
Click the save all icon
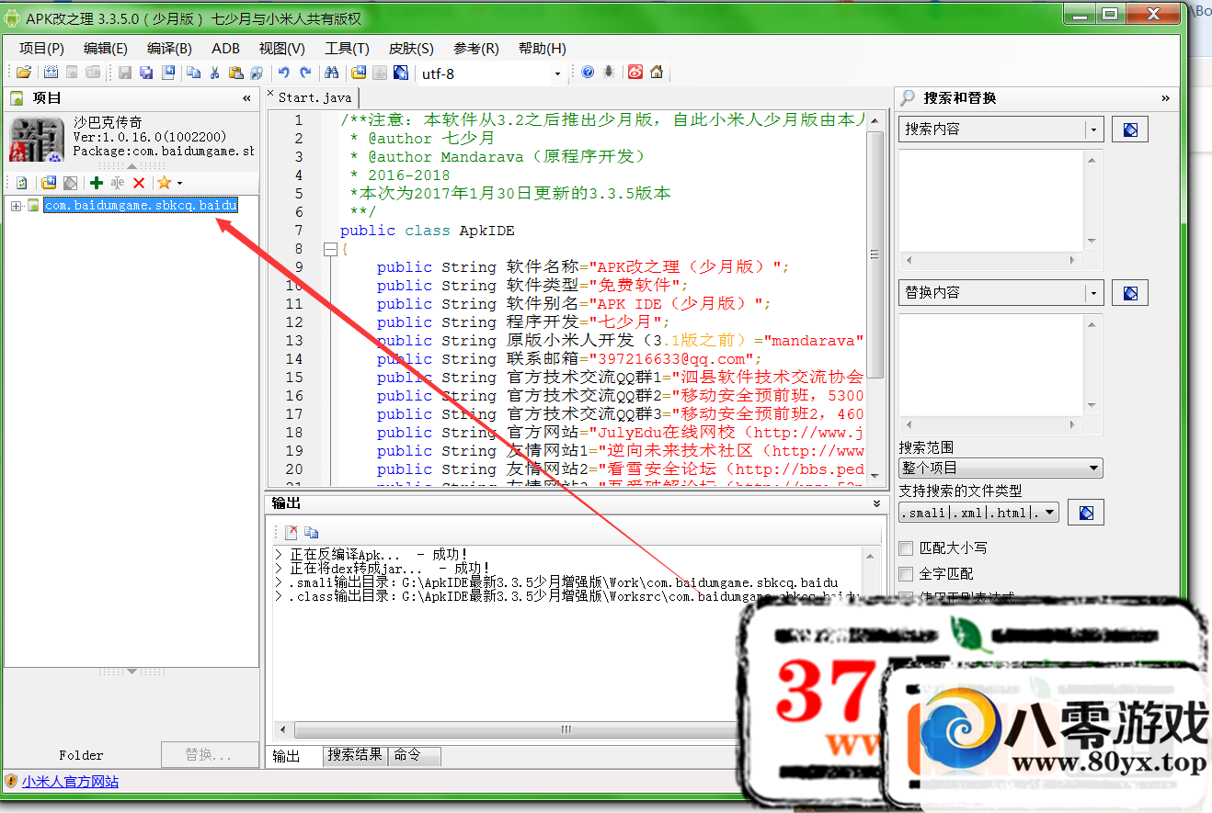[146, 73]
